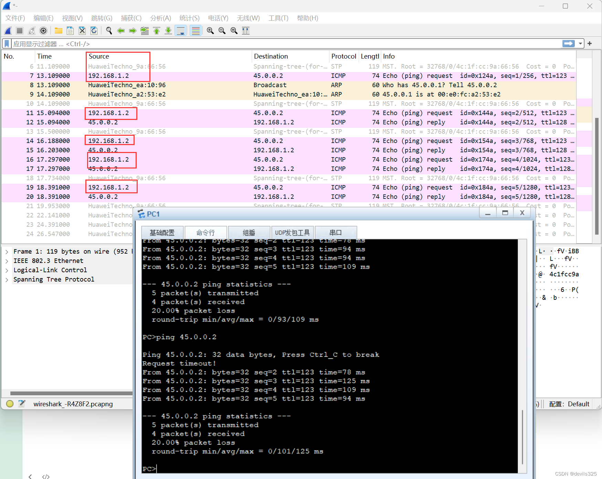Sort packets by the Source column header
Screen dimensions: 602x479
(169, 56)
